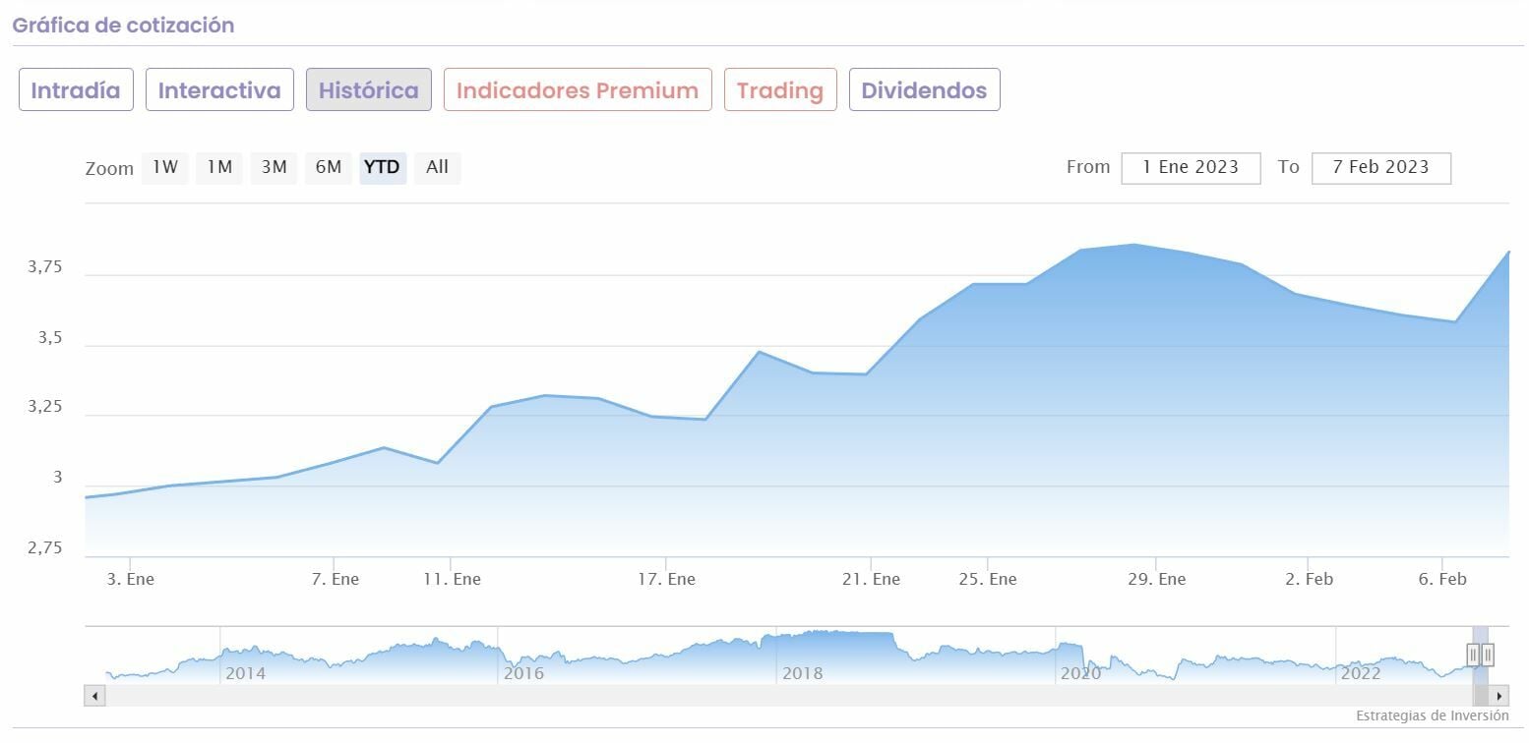Click the navigator scroll left arrow
The width and height of the screenshot is (1529, 743).
pyautogui.click(x=94, y=696)
